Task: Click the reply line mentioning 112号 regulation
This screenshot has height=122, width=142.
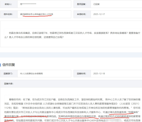Action: point(72,108)
